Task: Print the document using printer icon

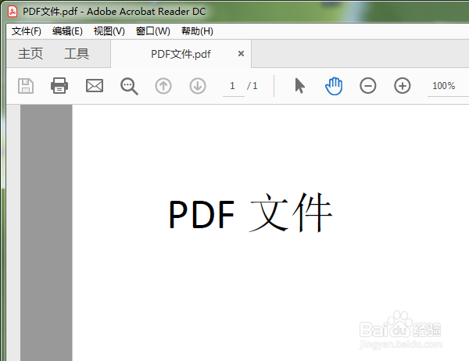Action: click(x=59, y=85)
